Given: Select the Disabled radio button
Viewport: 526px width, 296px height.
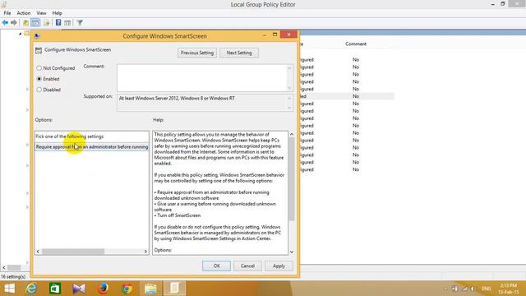Looking at the screenshot, I should [x=39, y=90].
